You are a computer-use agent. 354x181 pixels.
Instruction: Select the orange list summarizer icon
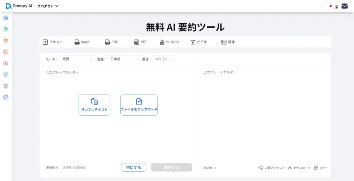click(x=6, y=41)
